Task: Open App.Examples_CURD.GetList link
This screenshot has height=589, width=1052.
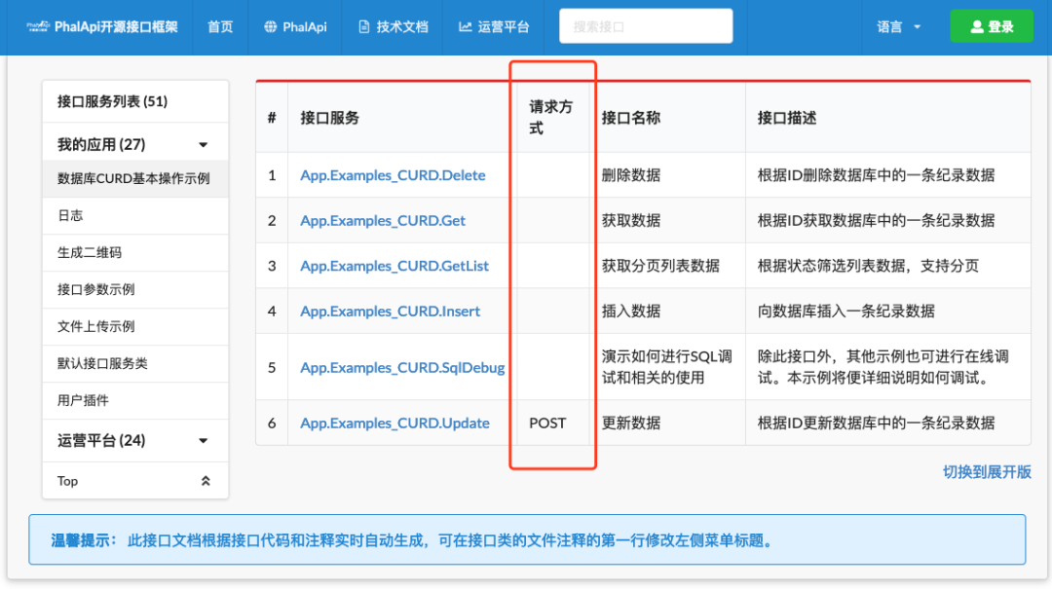Action: (x=394, y=266)
